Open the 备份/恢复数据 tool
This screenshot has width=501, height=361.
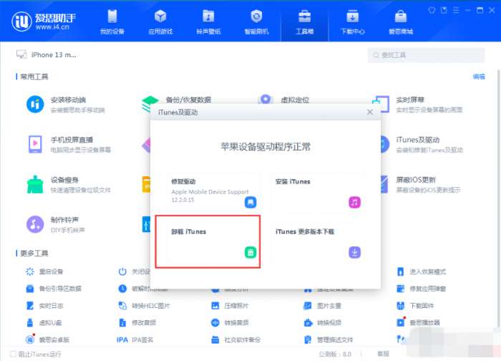point(176,100)
